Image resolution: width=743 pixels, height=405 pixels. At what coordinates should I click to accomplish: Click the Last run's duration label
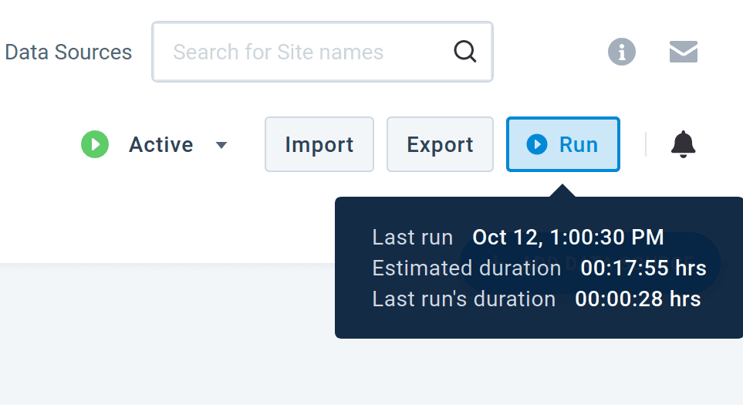coord(464,299)
